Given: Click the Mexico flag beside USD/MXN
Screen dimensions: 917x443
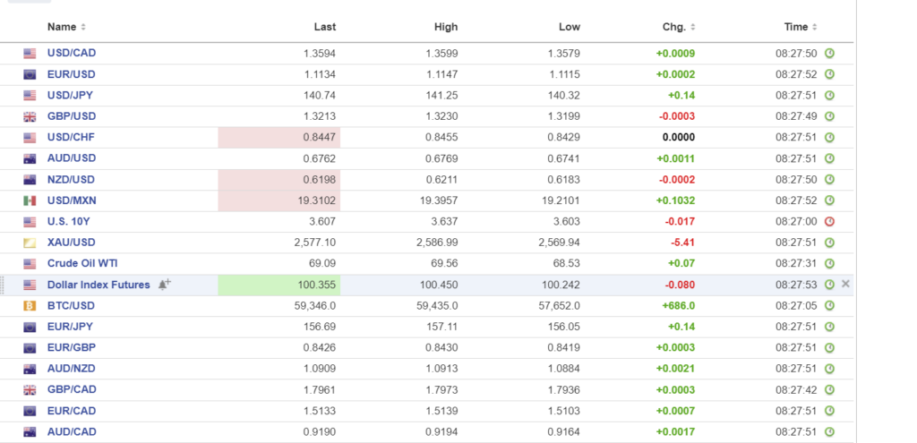Looking at the screenshot, I should pos(30,200).
